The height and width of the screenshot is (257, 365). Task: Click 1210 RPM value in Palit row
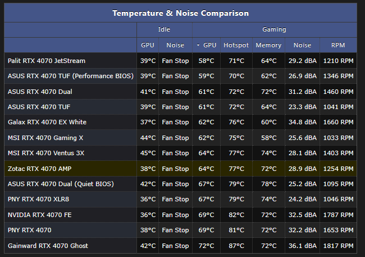(338, 61)
